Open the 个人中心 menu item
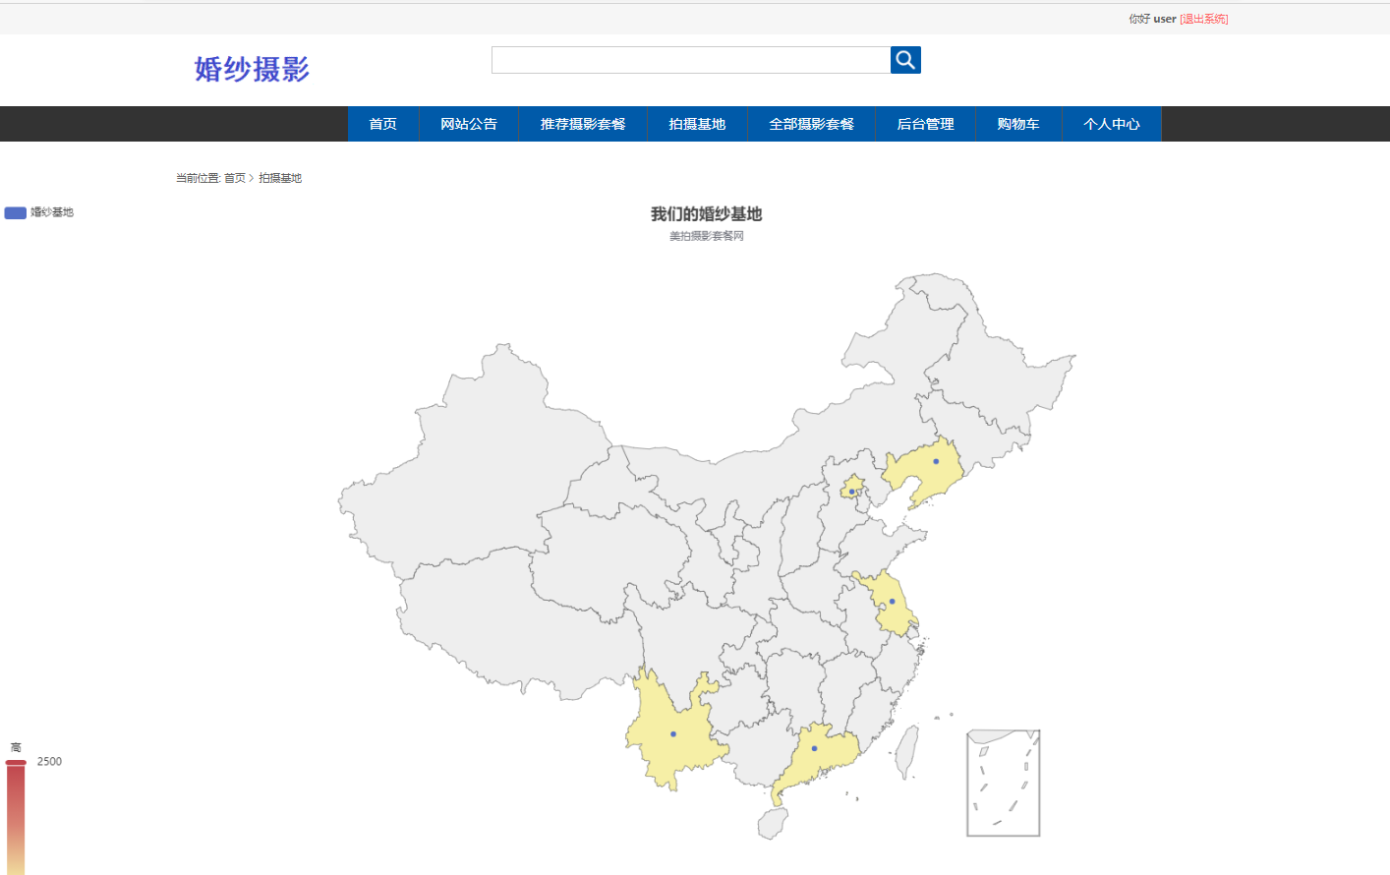Screen dimensions: 1390x875 click(1112, 124)
